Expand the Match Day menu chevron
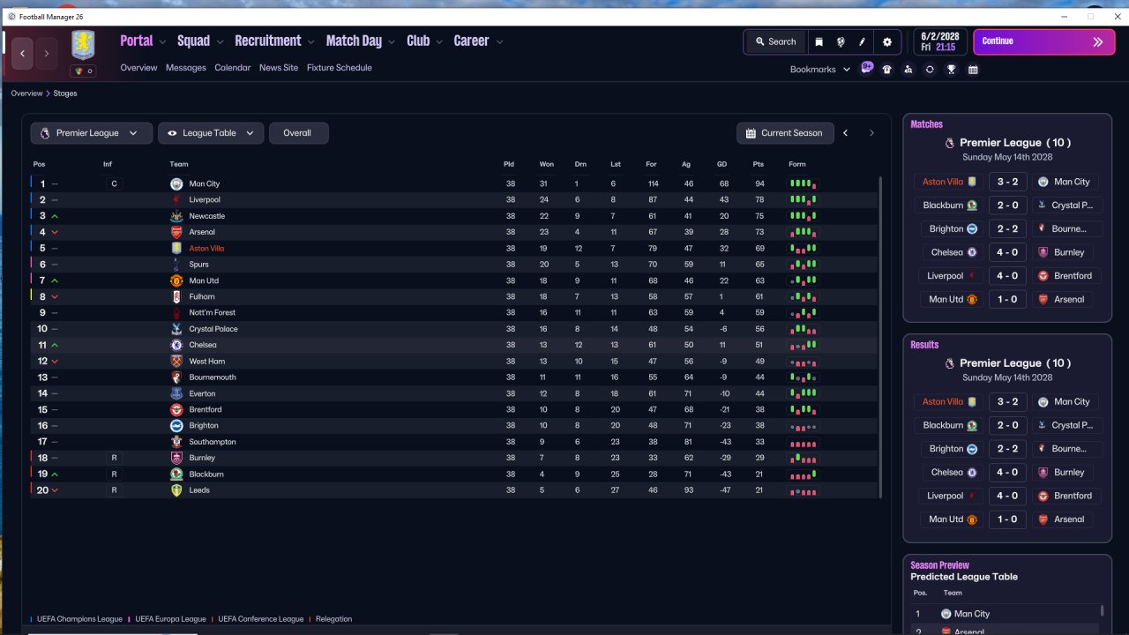Screen dimensions: 1129x635 click(x=392, y=41)
